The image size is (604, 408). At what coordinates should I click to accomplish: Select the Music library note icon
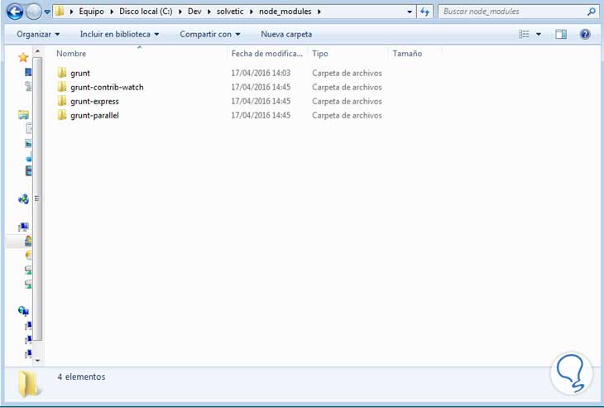point(29,157)
